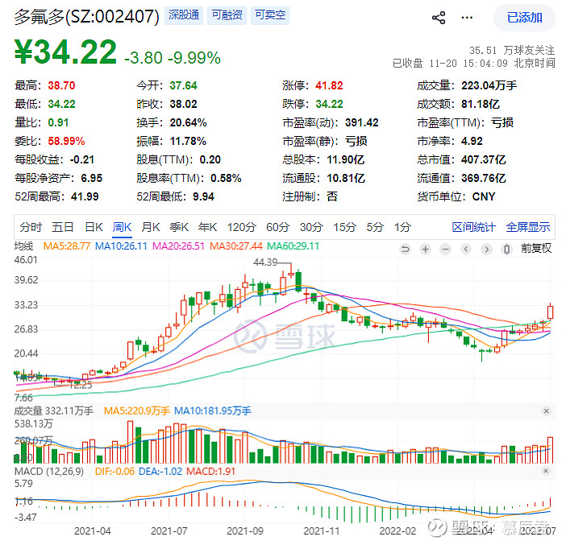This screenshot has height=545, width=566.
Task: Click the 均线 indicator label
Action: [24, 246]
